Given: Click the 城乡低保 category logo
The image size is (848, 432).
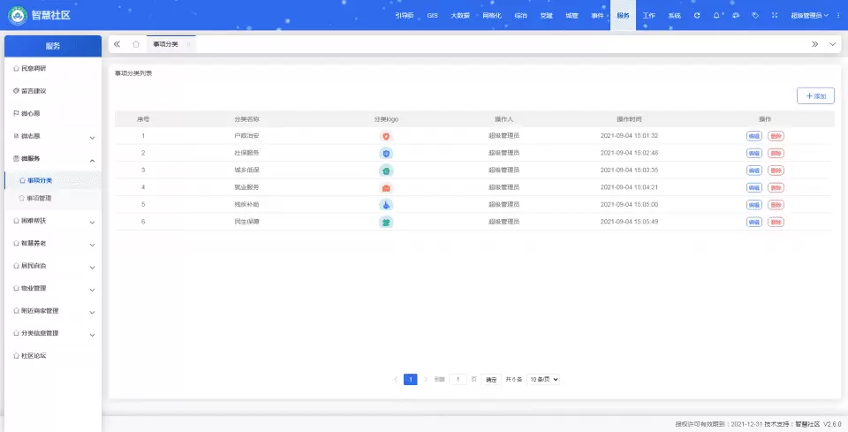Looking at the screenshot, I should (386, 171).
